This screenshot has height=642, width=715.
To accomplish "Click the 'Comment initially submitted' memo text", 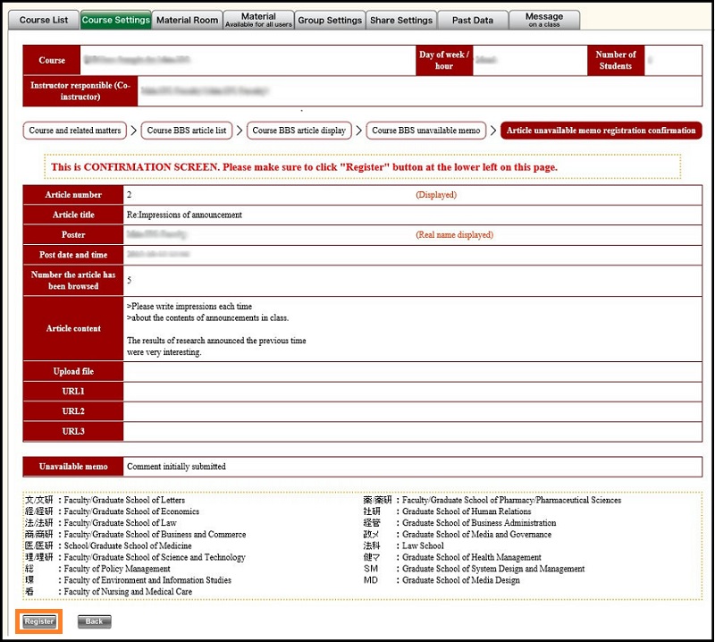I will 176,467.
